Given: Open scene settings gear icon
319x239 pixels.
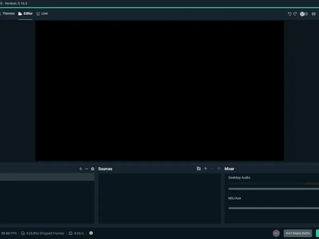Looking at the screenshot, I should 93,169.
